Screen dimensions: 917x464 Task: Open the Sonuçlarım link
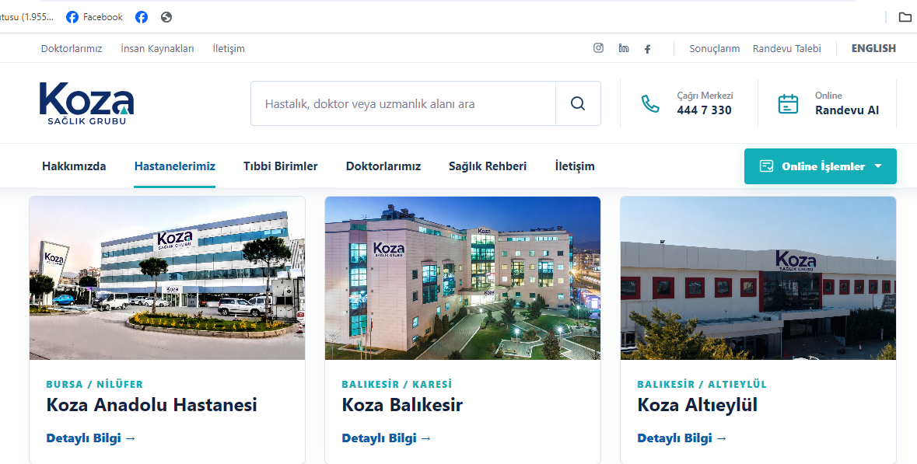(x=714, y=48)
